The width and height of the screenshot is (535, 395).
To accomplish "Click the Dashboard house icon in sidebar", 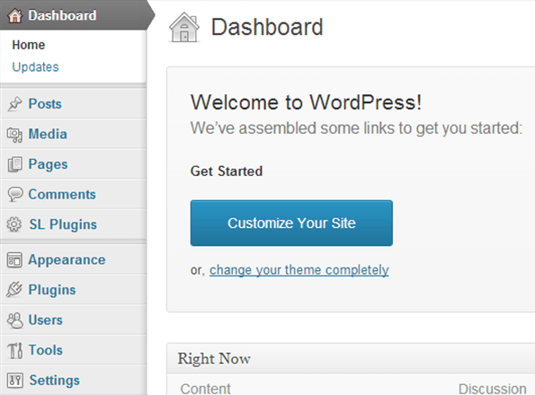I will click(15, 15).
